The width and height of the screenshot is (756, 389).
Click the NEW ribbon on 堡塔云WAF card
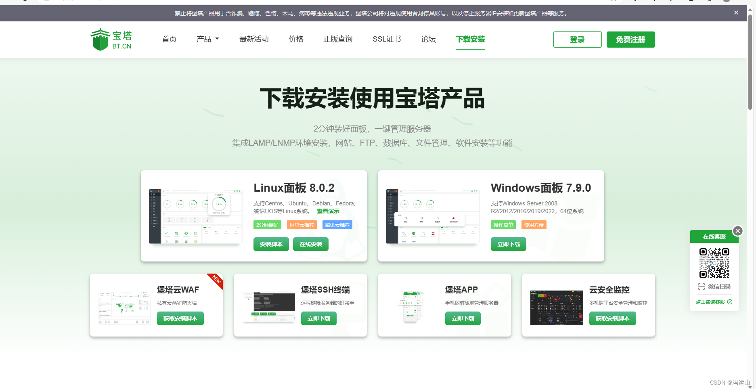[x=216, y=280]
